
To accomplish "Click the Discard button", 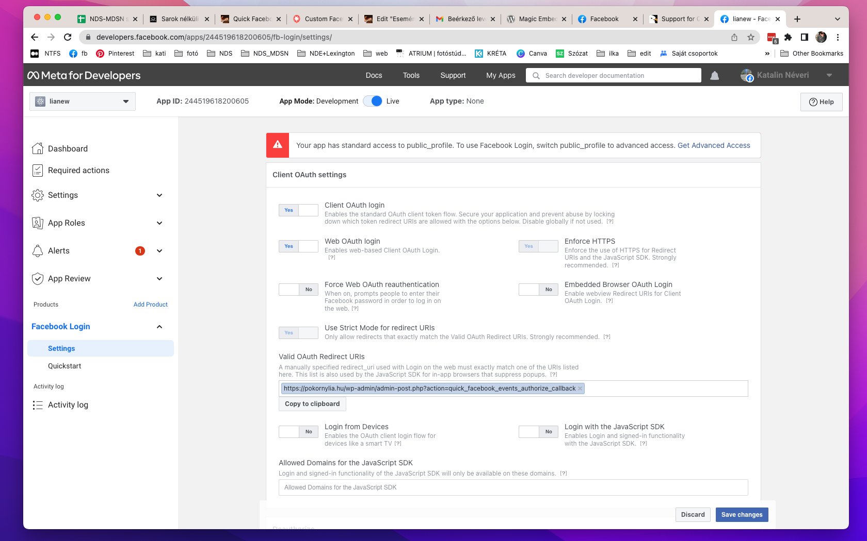I will tap(693, 515).
